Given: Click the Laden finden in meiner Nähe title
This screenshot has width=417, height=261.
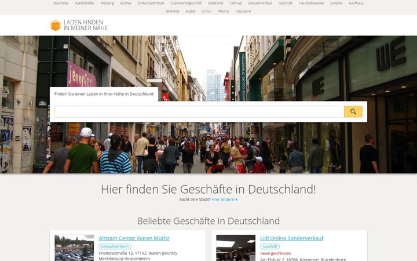Looking at the screenshot, I should pyautogui.click(x=86, y=26).
